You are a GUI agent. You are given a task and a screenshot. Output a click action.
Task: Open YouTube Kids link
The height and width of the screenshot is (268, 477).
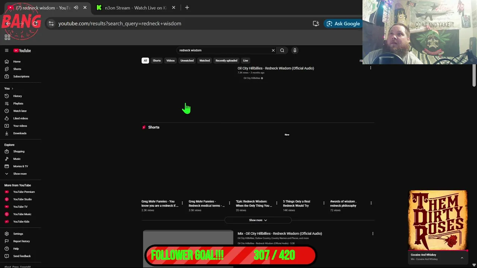tap(21, 221)
